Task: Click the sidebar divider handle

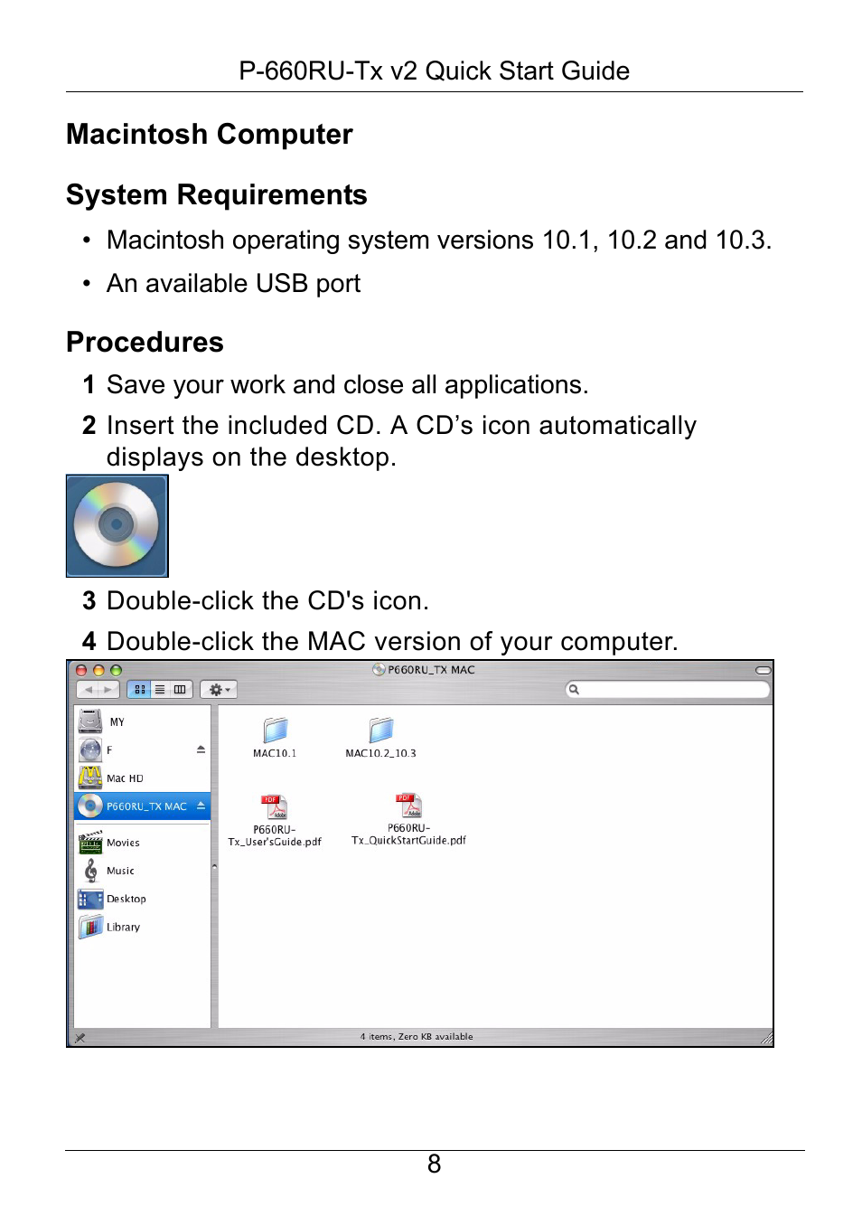Action: click(x=214, y=866)
